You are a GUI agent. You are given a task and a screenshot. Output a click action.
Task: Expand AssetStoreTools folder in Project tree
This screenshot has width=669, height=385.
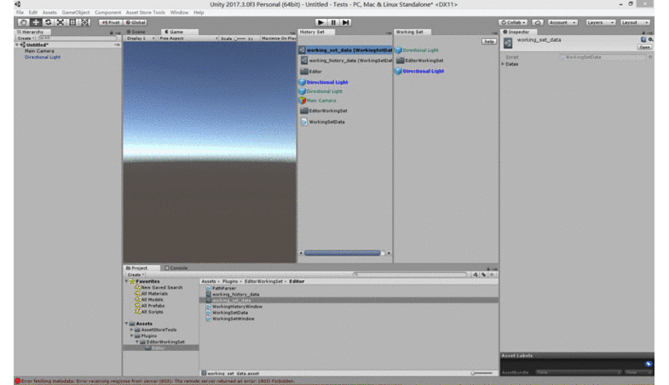pos(131,330)
